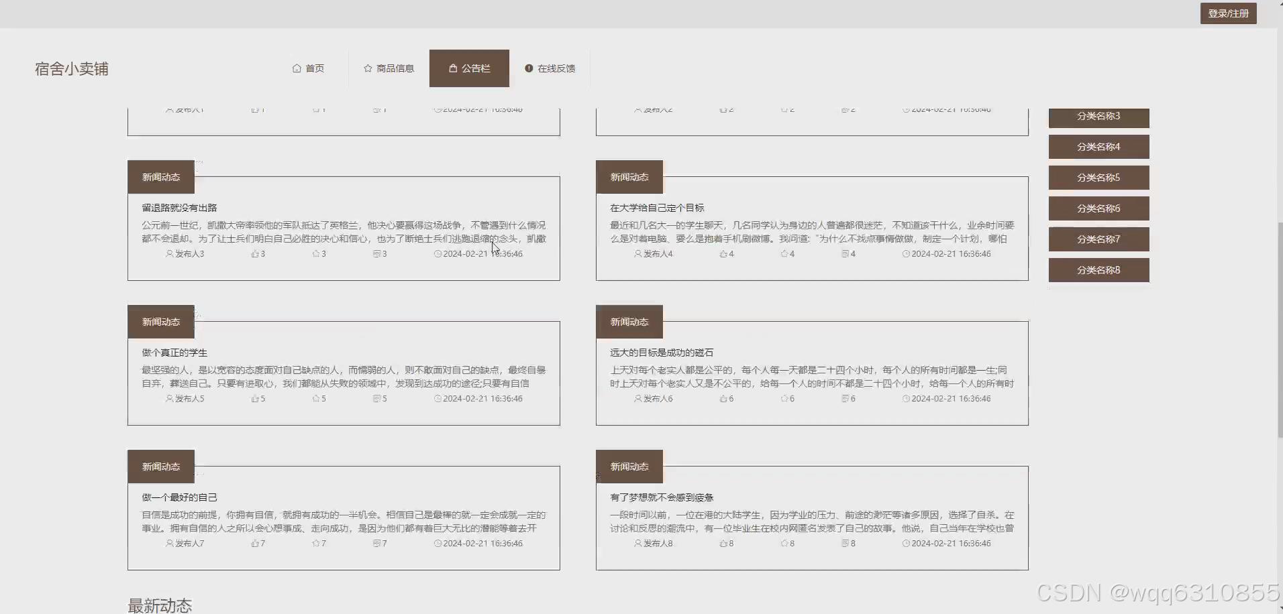1283x614 pixels.
Task: Click the thumbs-up icon on 做个真正的学生 card
Action: 254,398
